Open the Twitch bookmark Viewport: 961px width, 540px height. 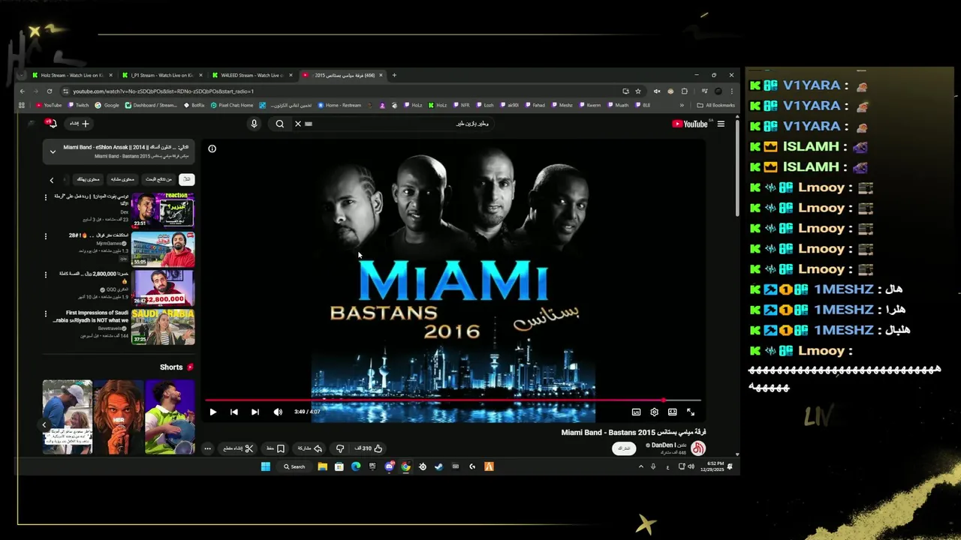78,106
